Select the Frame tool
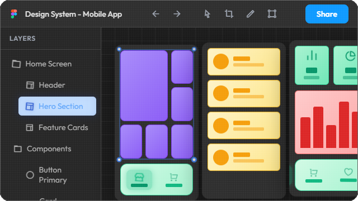 272,14
